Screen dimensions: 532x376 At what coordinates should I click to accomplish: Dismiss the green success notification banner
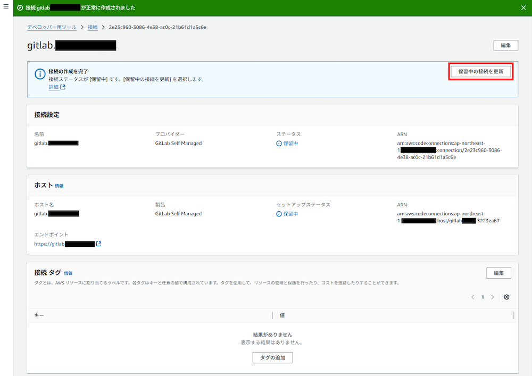tap(523, 8)
